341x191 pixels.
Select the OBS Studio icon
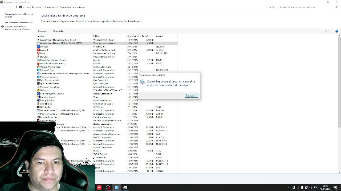(x=38, y=107)
